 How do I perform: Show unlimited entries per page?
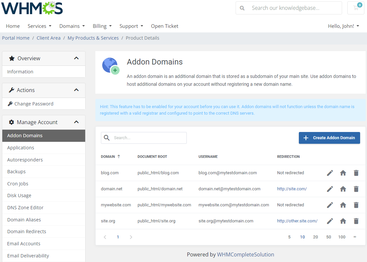[x=355, y=237]
